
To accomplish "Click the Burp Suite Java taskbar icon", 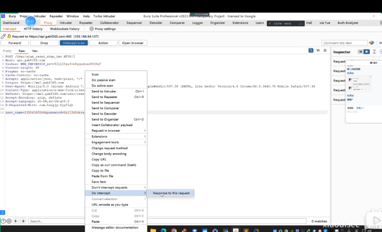I will [x=236, y=230].
